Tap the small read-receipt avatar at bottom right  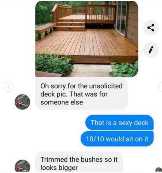[x=159, y=170]
